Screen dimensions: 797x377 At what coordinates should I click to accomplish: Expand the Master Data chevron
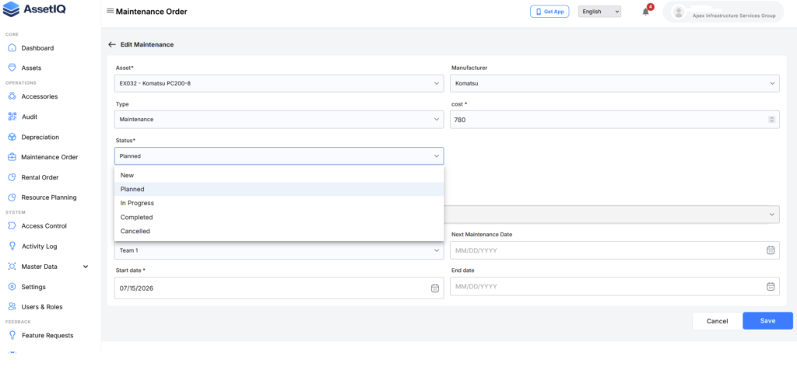pos(86,267)
